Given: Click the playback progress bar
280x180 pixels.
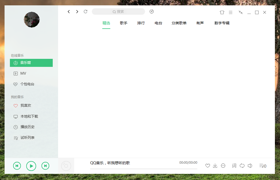Looking at the screenshot, I should coord(144,169).
